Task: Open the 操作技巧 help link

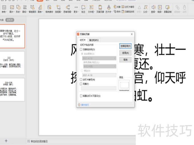Action: [85, 105]
